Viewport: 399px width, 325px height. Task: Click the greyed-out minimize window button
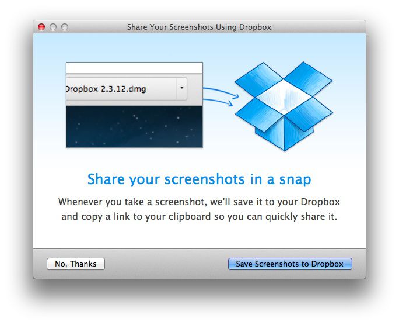coord(53,27)
